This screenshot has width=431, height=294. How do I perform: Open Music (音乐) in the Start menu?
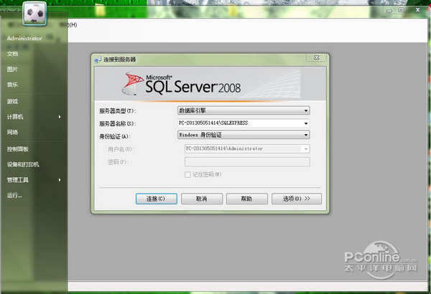tap(12, 85)
